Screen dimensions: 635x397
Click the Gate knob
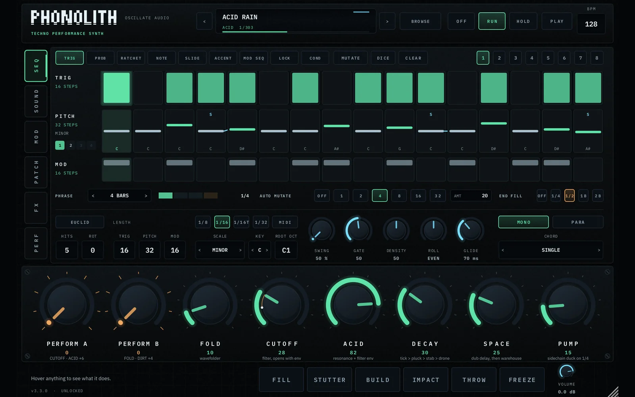358,230
